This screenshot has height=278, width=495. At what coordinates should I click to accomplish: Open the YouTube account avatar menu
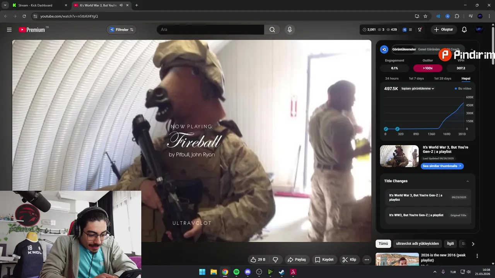point(479,30)
